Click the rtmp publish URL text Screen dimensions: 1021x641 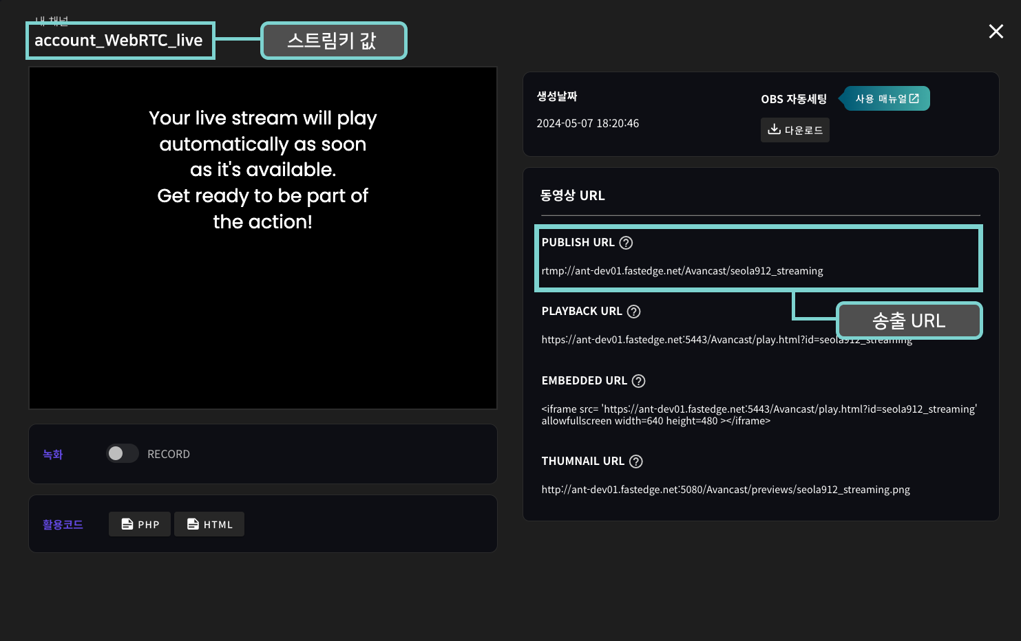click(682, 271)
